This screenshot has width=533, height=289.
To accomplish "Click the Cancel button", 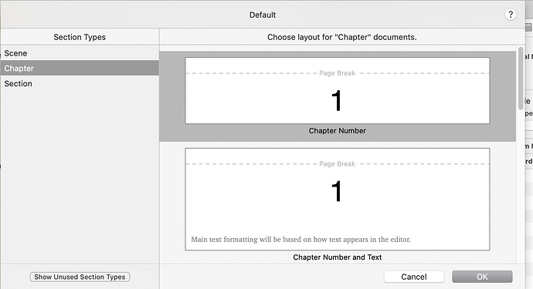I will click(414, 277).
